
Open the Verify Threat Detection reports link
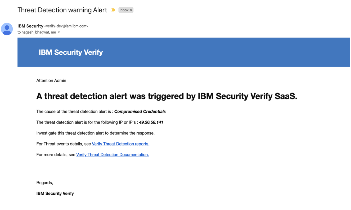pyautogui.click(x=120, y=144)
